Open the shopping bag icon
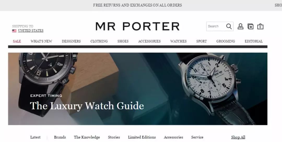The width and height of the screenshot is (282, 142). (260, 26)
